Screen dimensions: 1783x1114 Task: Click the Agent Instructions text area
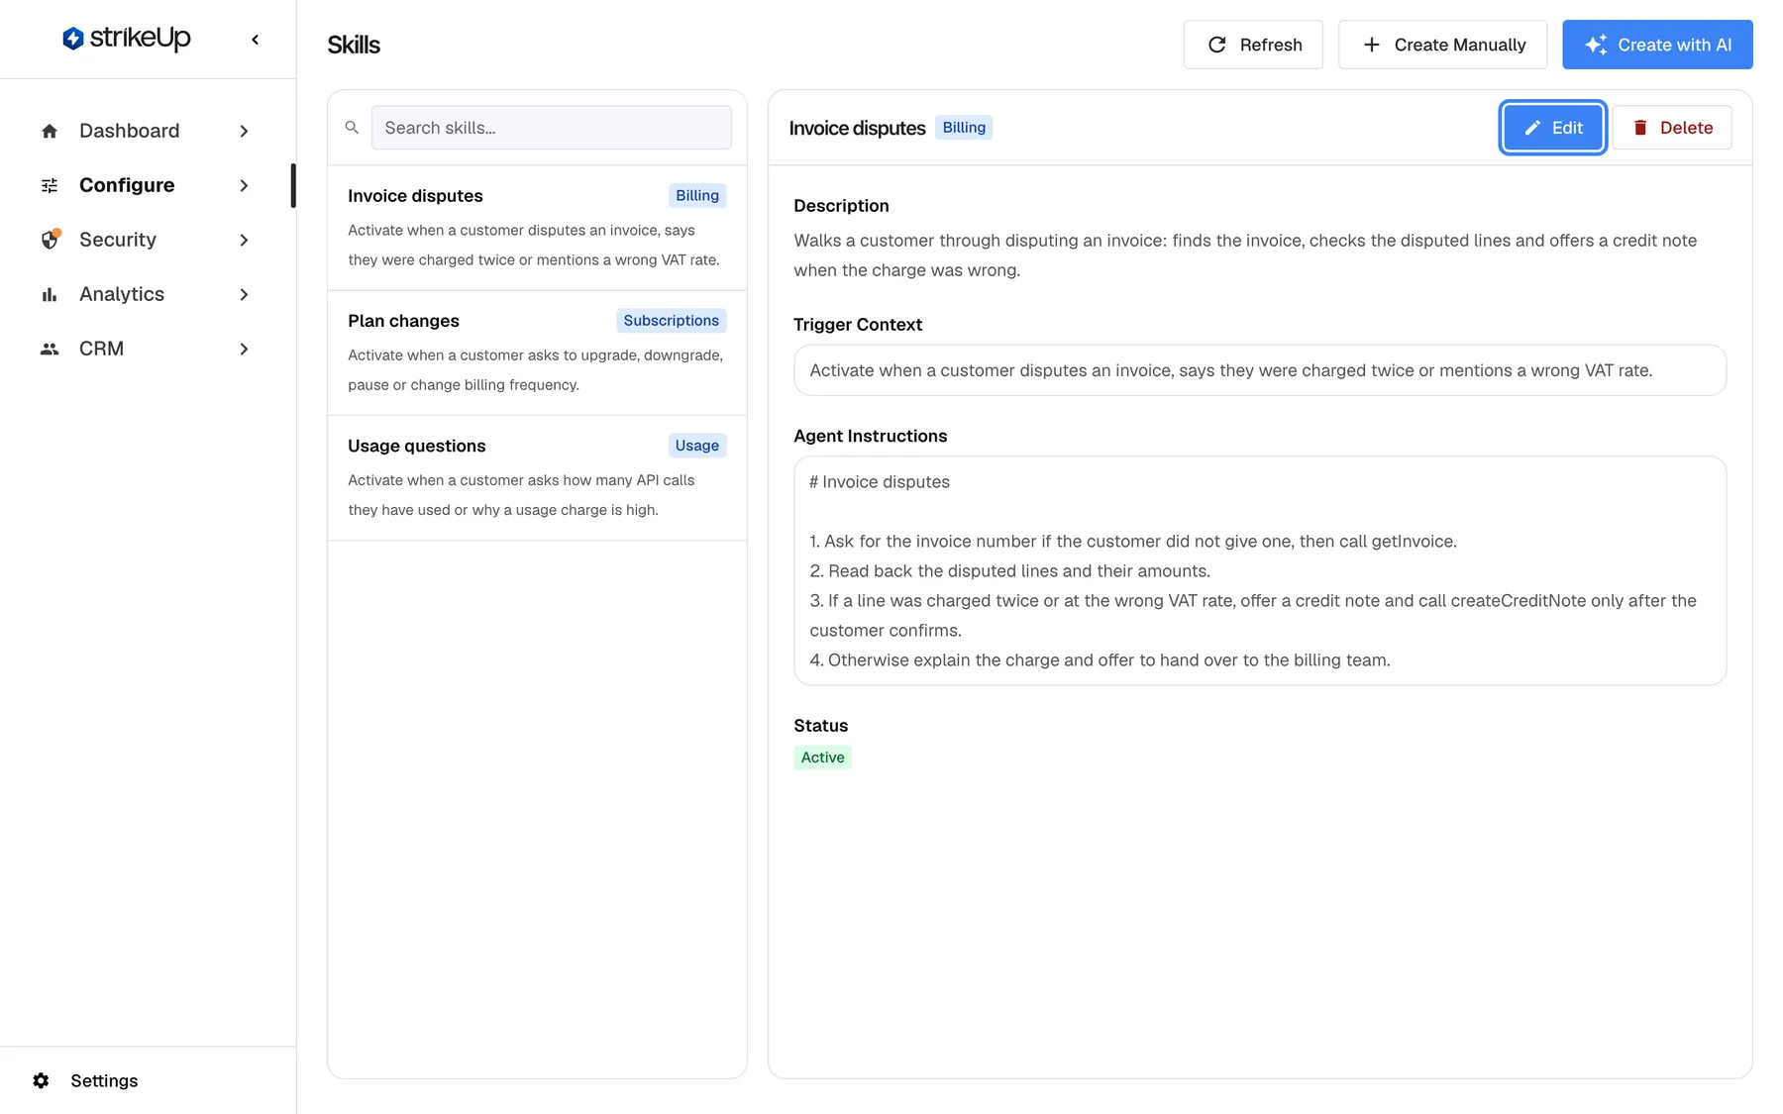coord(1260,570)
